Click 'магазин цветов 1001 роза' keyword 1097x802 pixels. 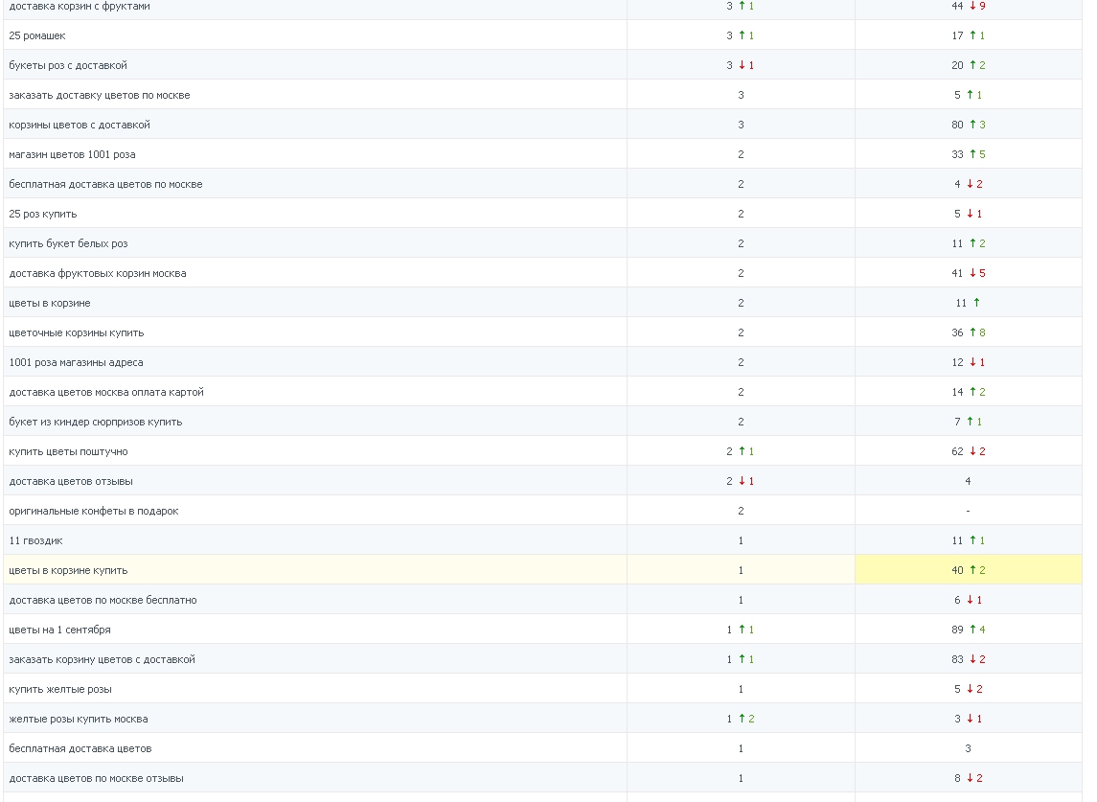72,154
